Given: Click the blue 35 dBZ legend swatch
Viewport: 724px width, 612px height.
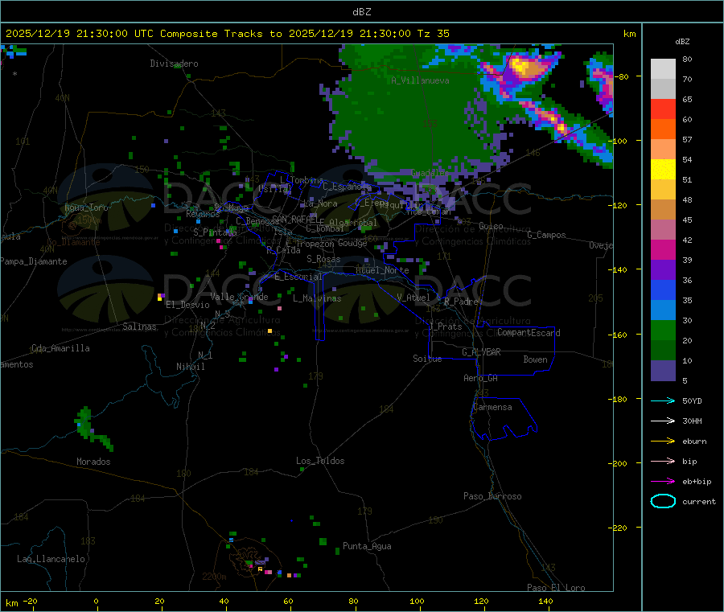Looking at the screenshot, I should point(663,290).
